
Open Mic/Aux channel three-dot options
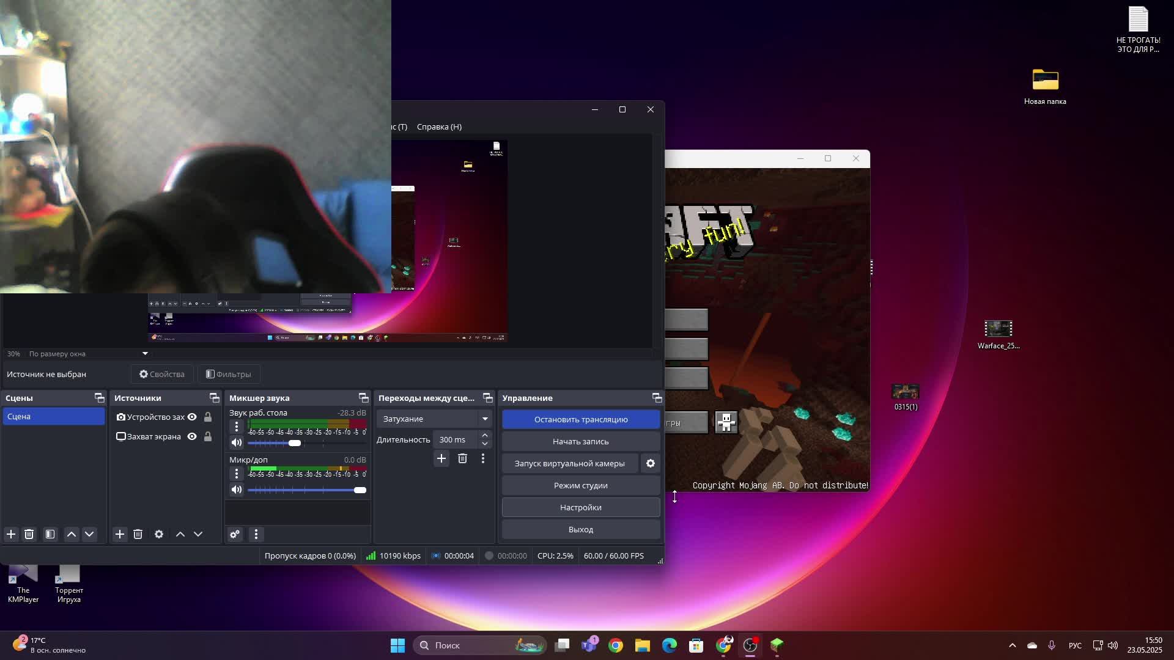coord(237,474)
